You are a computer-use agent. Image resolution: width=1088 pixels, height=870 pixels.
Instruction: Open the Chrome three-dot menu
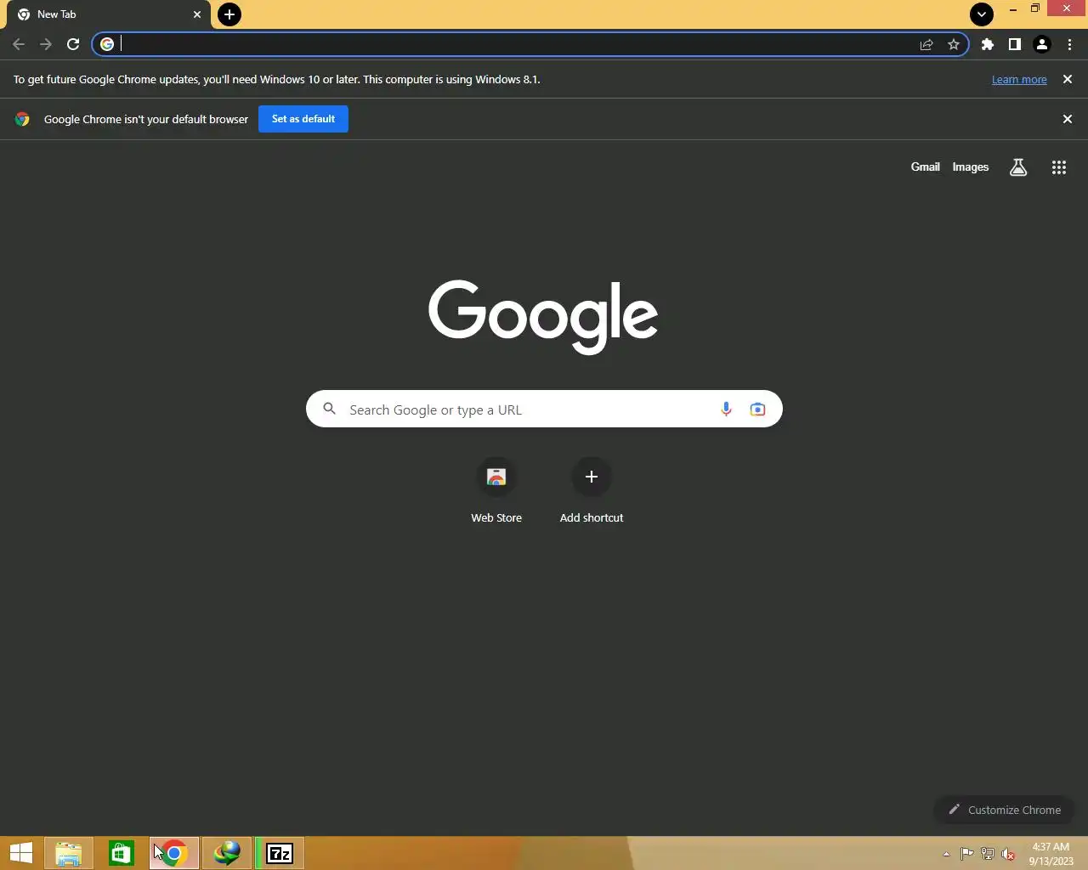[1069, 44]
